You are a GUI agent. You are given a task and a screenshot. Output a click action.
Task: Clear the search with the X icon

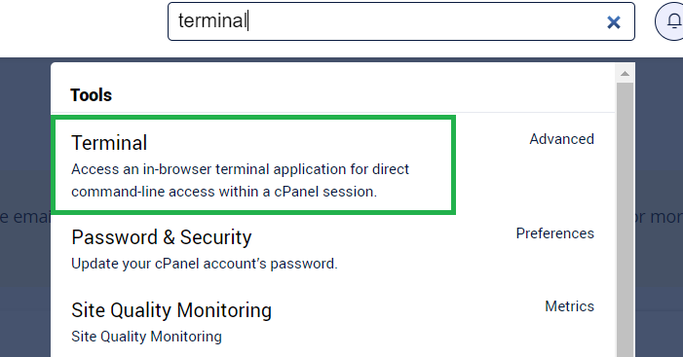(613, 22)
